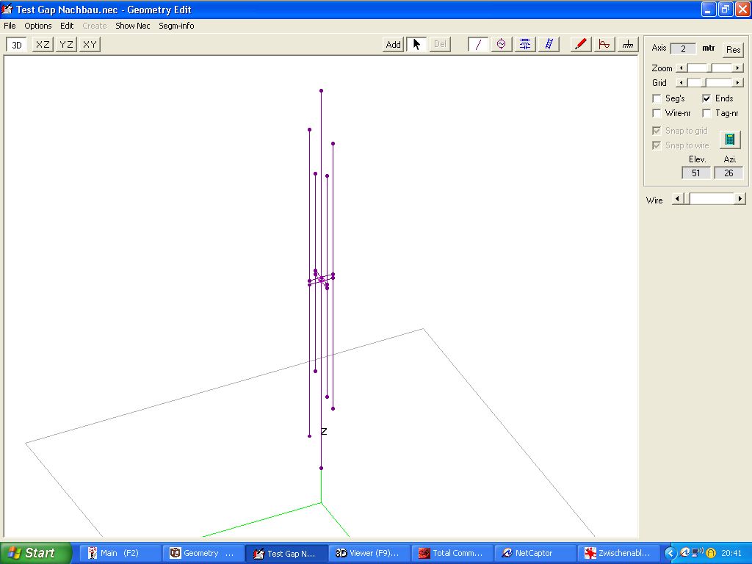Open the calculator tool
This screenshot has width=752, height=564.
(729, 139)
